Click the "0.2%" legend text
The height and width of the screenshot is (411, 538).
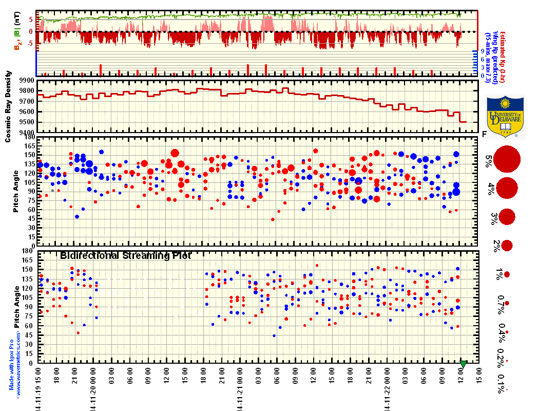click(x=501, y=359)
